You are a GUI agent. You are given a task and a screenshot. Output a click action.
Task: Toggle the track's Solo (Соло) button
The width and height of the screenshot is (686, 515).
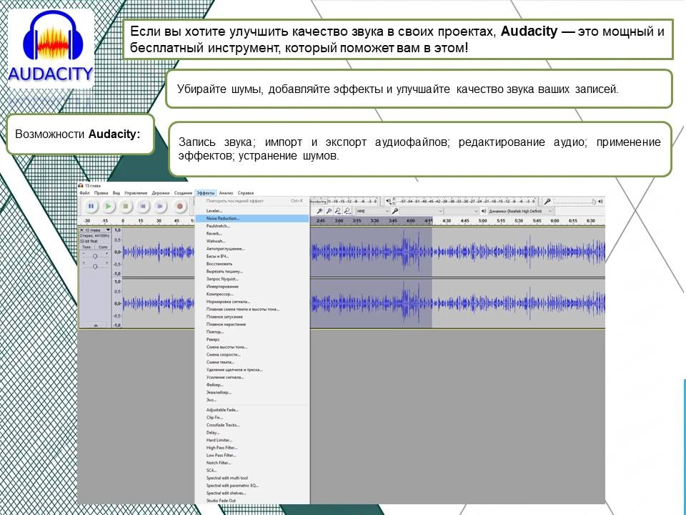(x=103, y=247)
